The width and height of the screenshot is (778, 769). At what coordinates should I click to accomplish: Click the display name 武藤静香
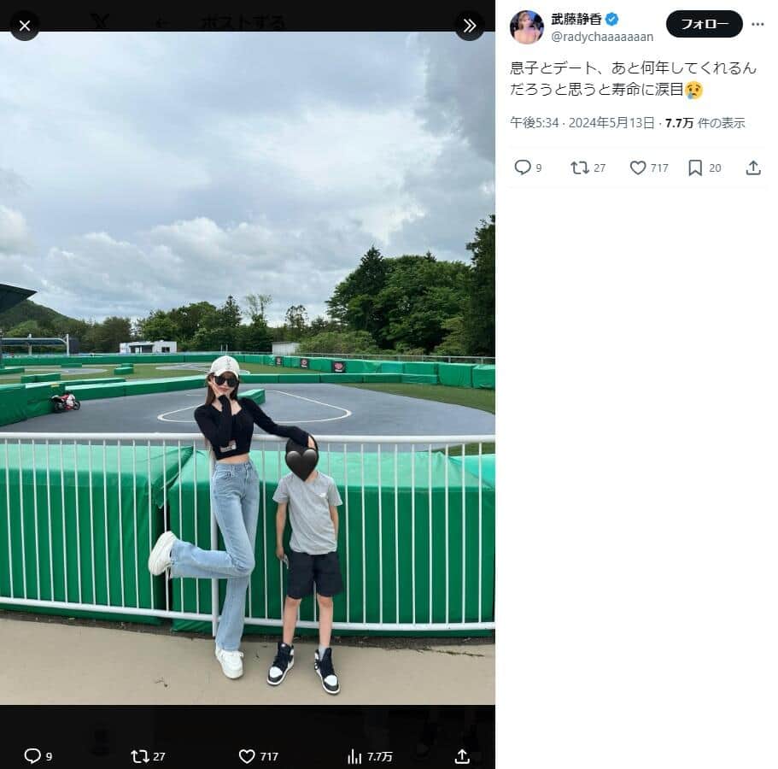coord(576,19)
